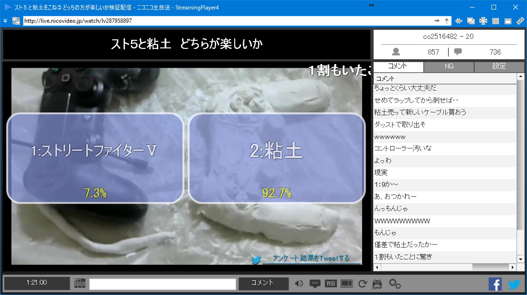This screenshot has width=527, height=295.
Task: Open settings via the gears icon
Action: point(394,284)
